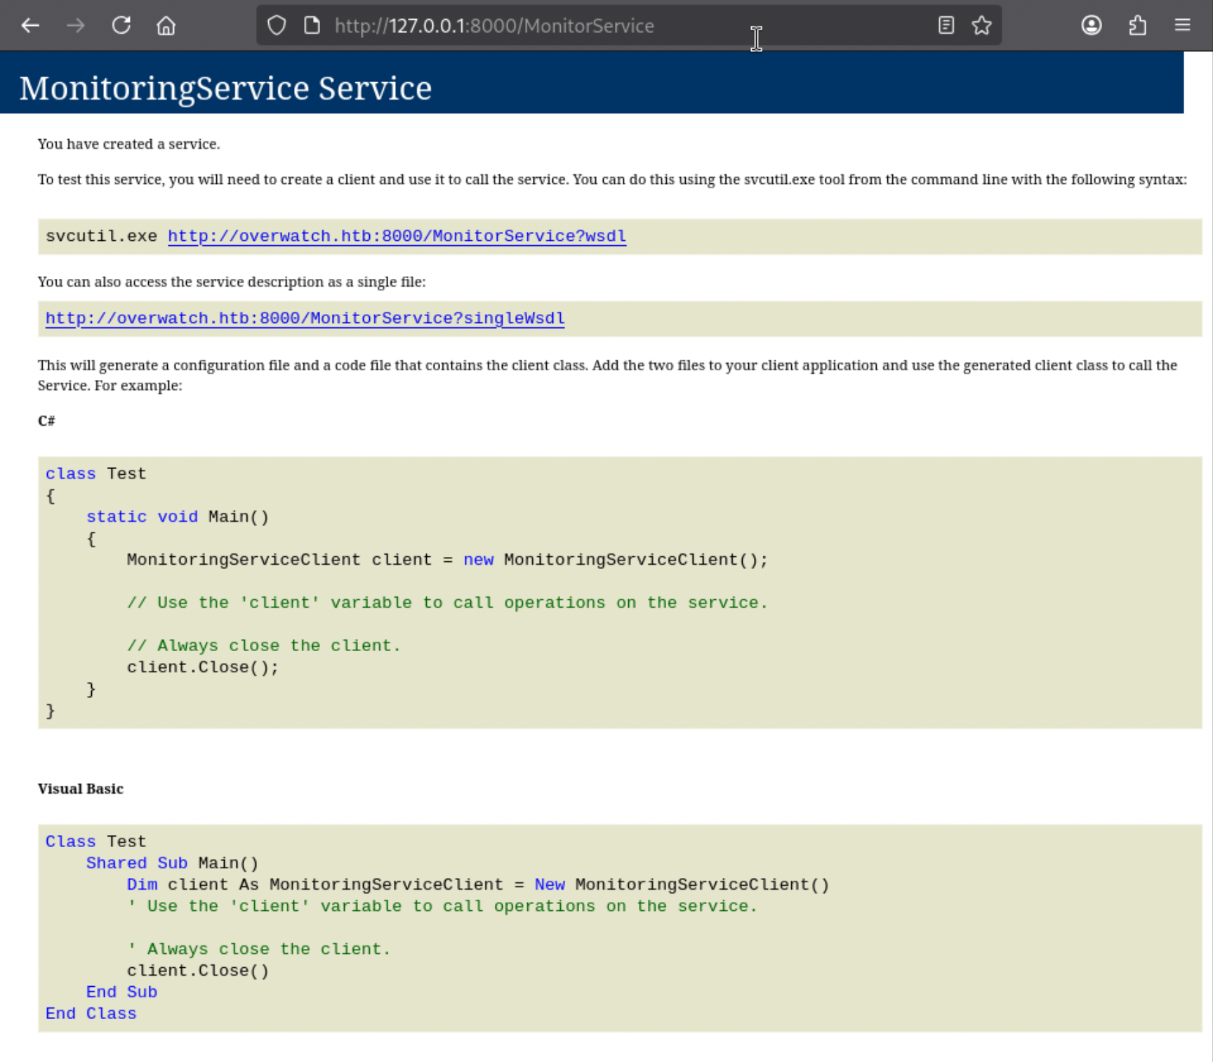Click 'You can also access the service description' text
This screenshot has height=1062, width=1213.
click(x=232, y=282)
